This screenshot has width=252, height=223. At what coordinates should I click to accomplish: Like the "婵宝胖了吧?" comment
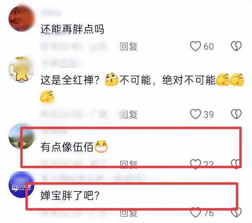click(x=195, y=212)
